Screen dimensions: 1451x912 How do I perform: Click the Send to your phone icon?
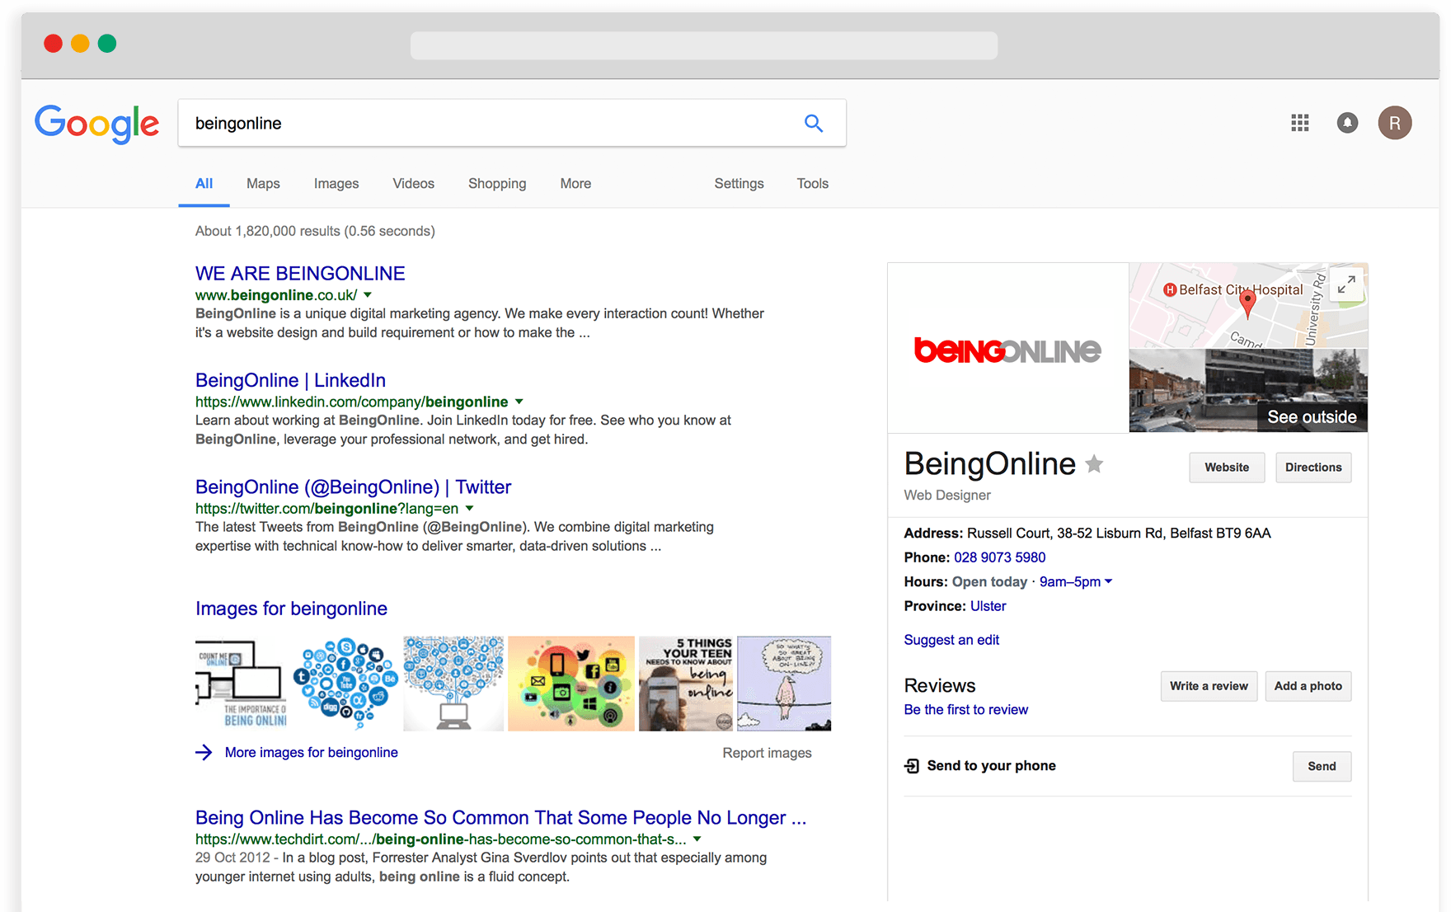pos(912,766)
